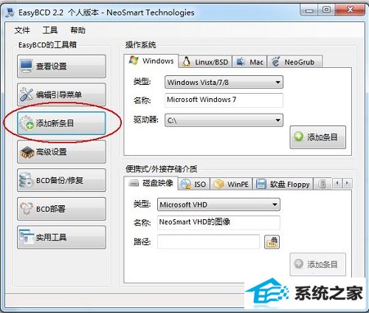Click 添加条目 button in operating systems panel
Image resolution: width=369 pixels, height=313 pixels.
318,137
